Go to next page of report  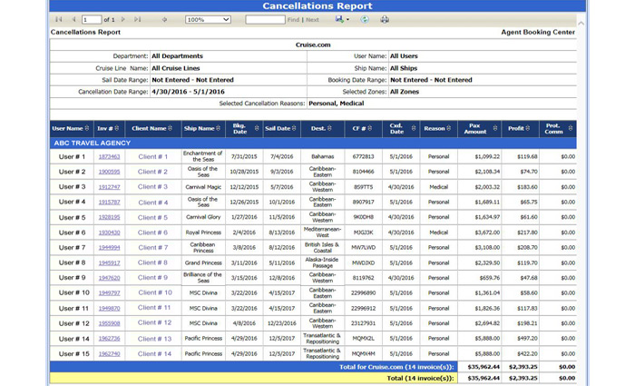123,19
